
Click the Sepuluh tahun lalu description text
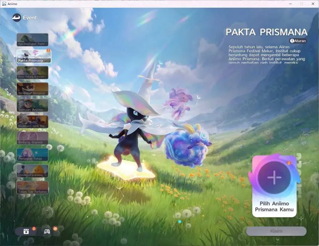(267, 55)
